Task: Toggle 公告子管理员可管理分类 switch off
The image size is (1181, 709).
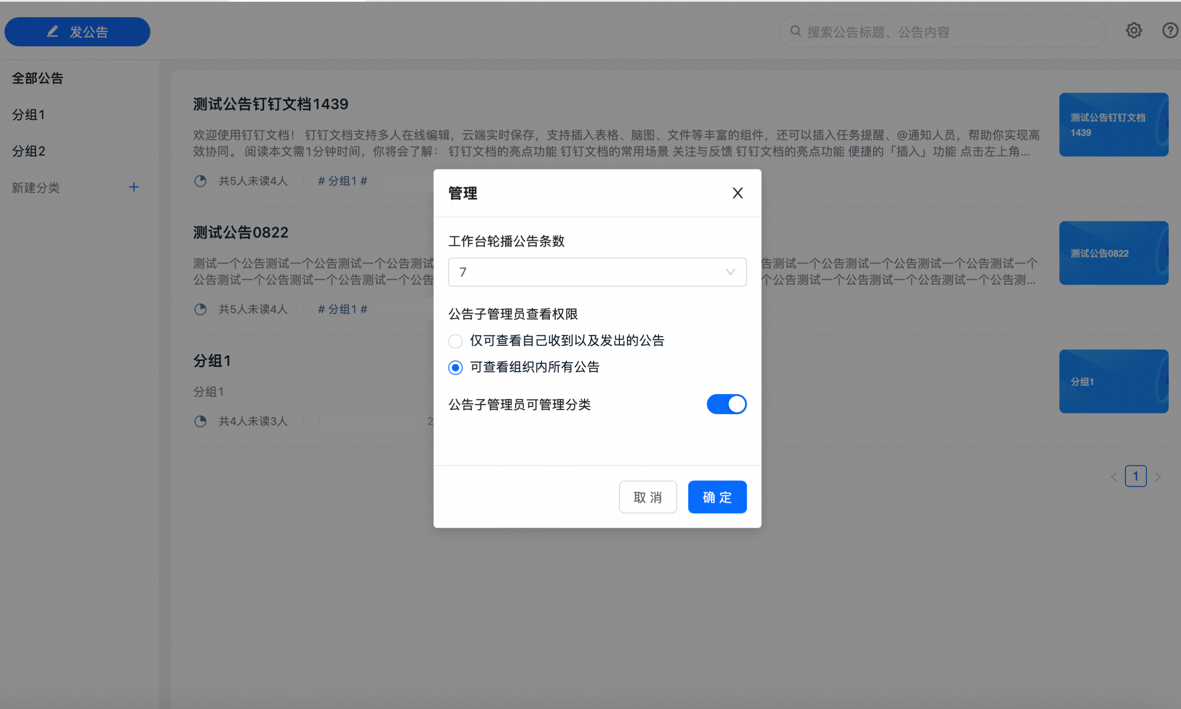Action: pyautogui.click(x=727, y=404)
